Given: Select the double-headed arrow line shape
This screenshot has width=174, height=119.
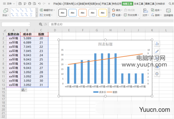Looking at the screenshot, I should point(22,10).
